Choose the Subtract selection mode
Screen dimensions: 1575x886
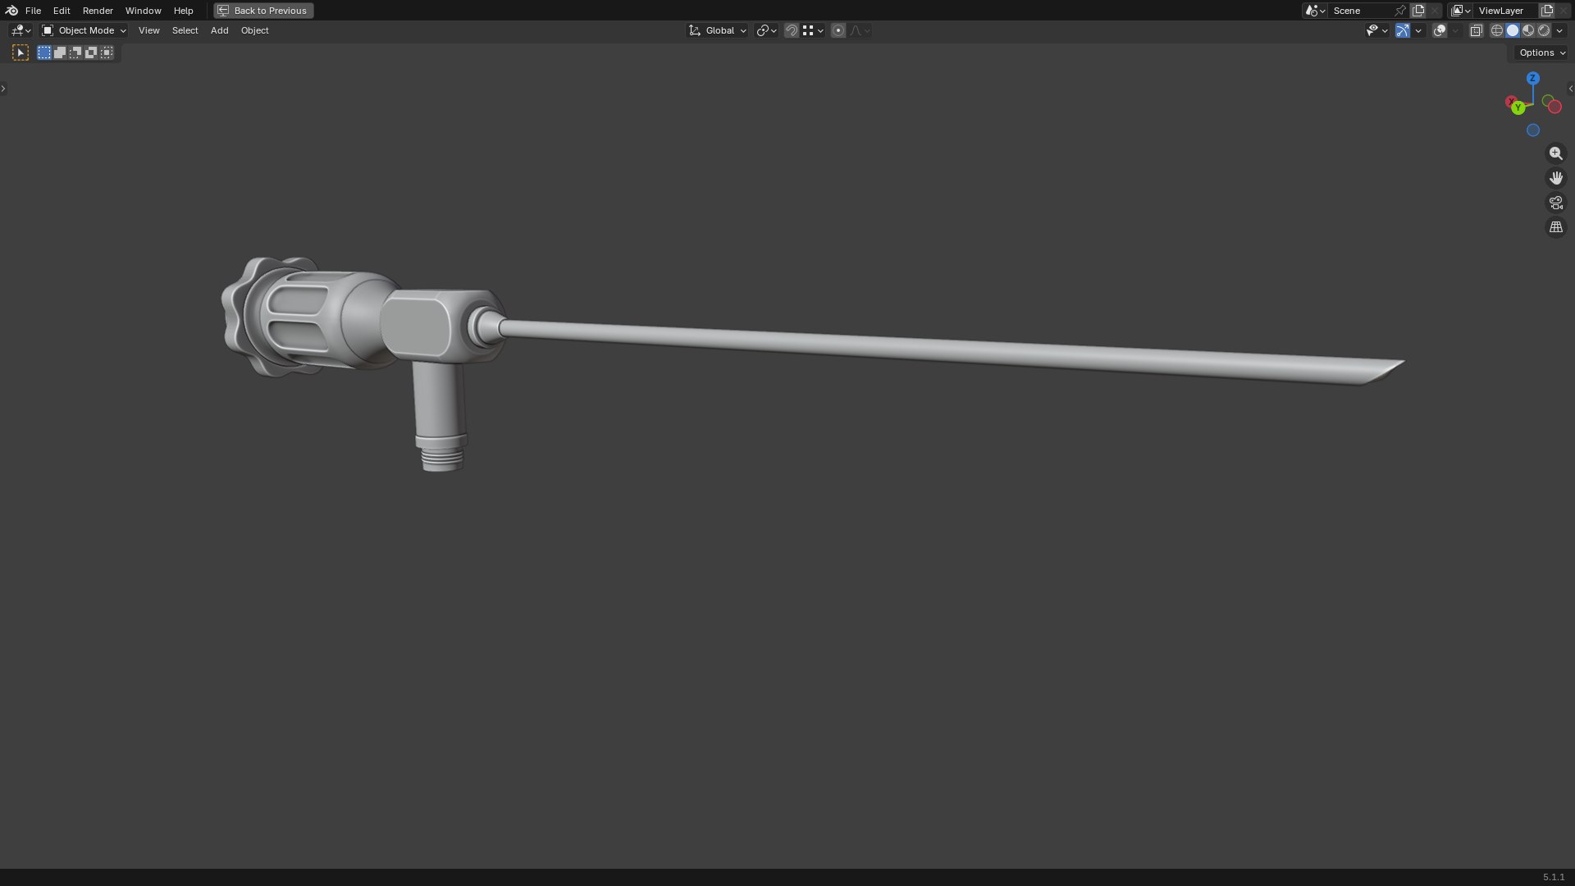75,53
